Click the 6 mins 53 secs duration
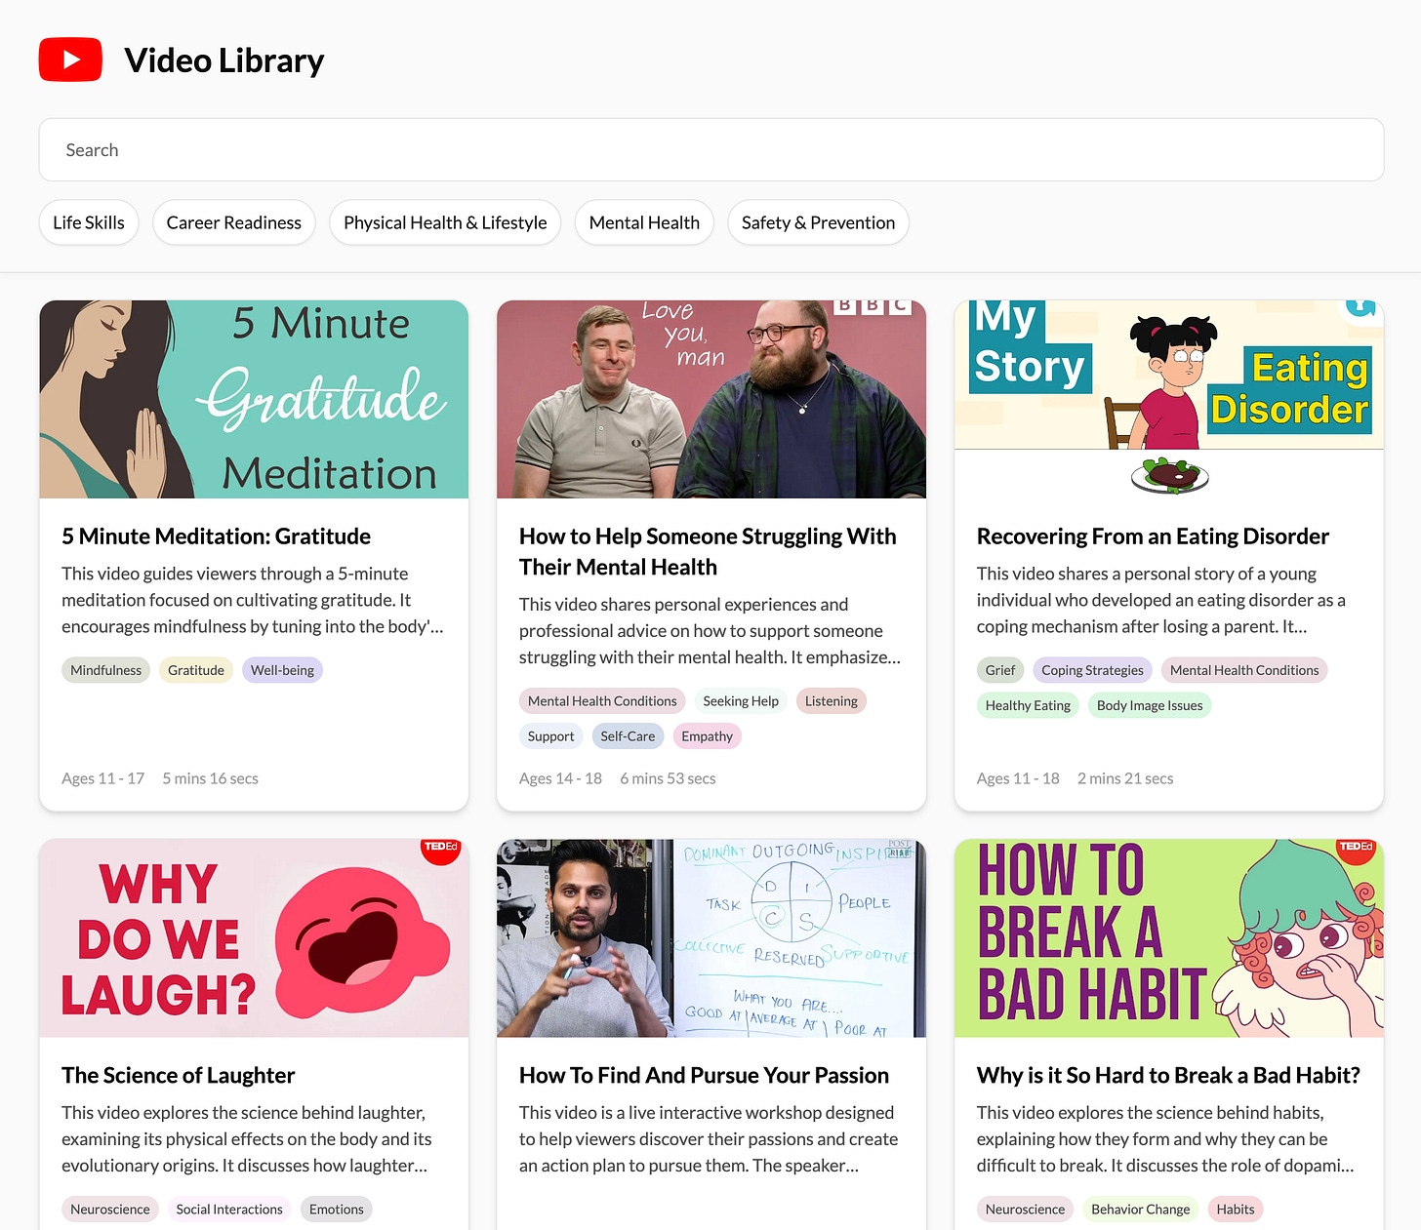 point(668,778)
